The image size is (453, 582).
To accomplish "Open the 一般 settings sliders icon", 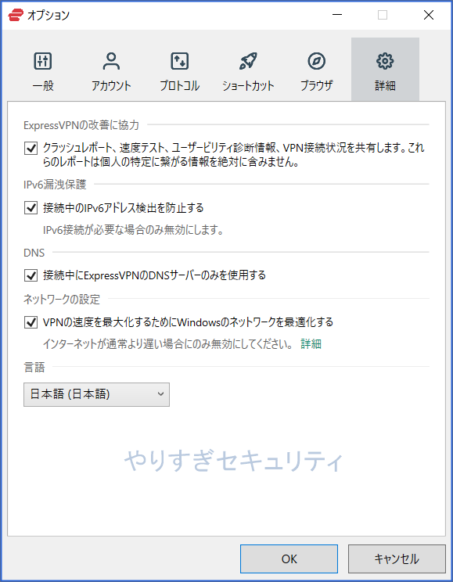I will 43,61.
